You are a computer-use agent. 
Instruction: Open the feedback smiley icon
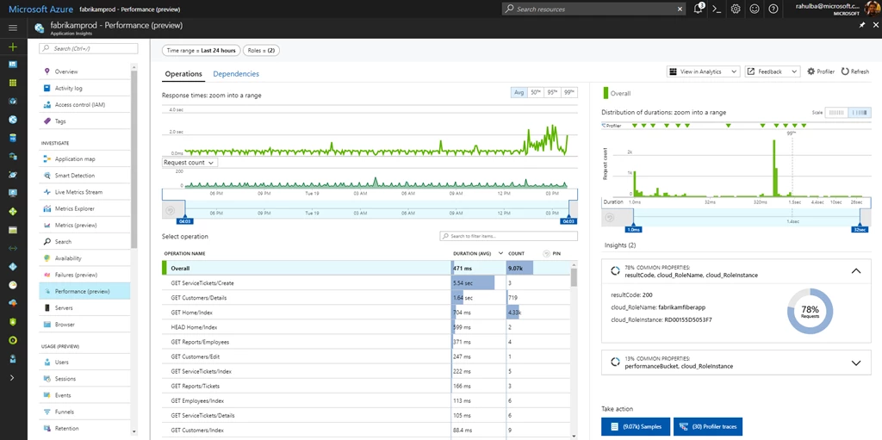coord(755,9)
